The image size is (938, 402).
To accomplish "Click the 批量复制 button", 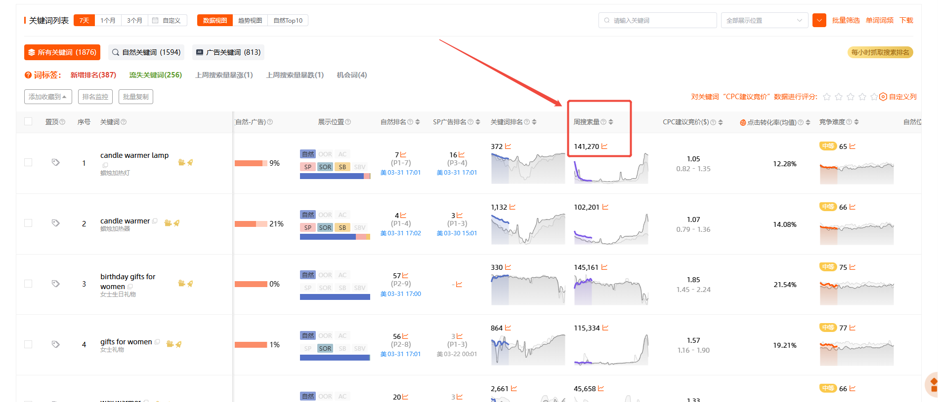I will tap(136, 97).
